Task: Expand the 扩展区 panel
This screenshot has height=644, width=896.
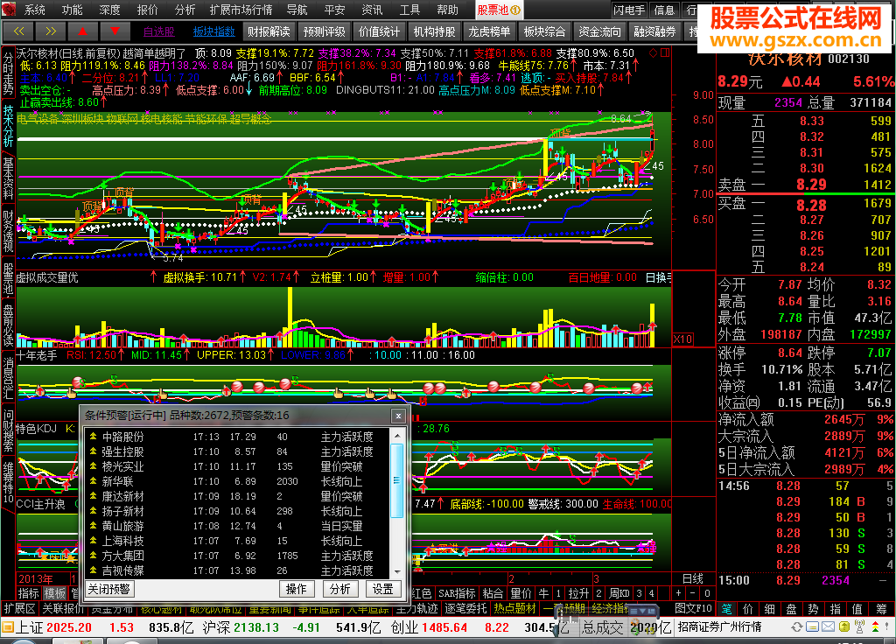Action: (x=20, y=609)
